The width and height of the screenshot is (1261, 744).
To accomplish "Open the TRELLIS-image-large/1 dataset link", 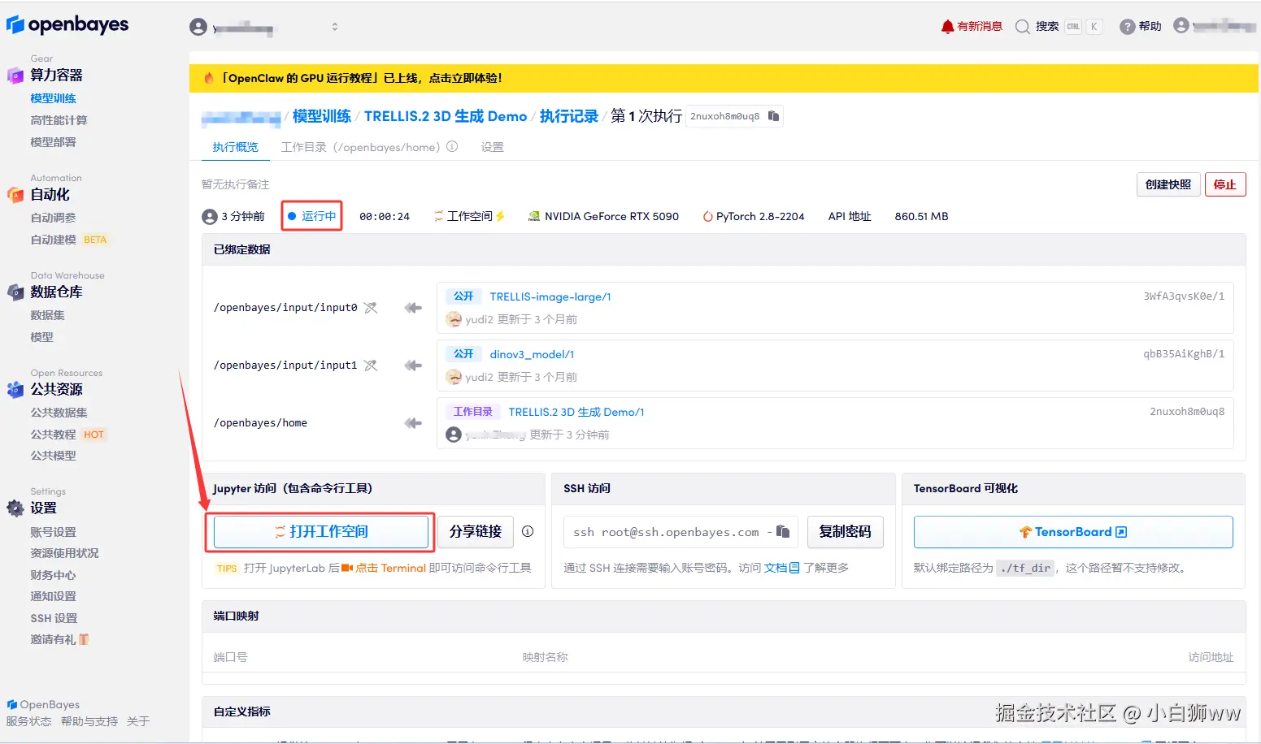I will point(550,296).
